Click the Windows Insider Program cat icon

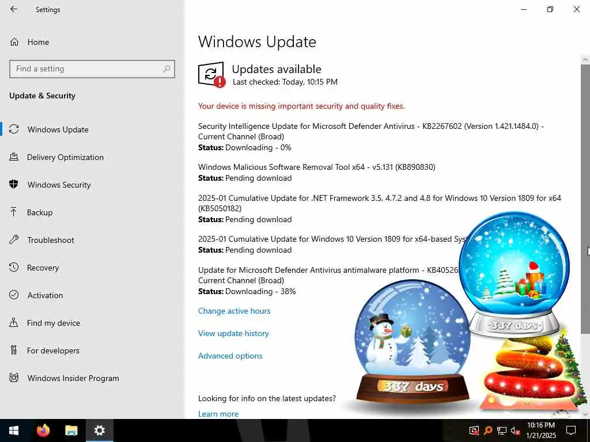click(14, 378)
